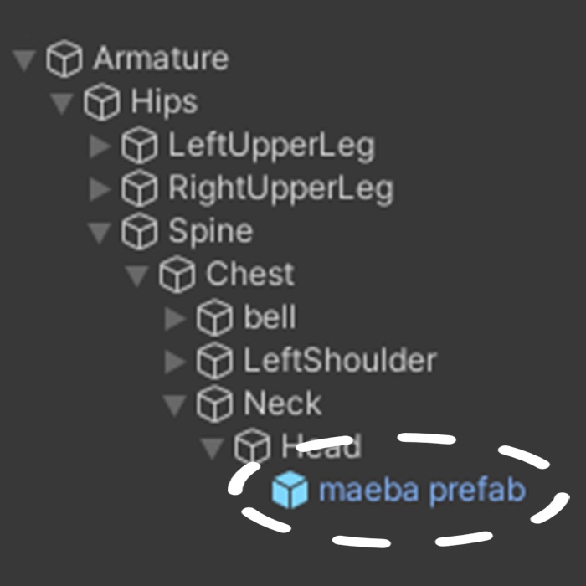Screen dimensions: 586x586
Task: Click the RightUpperLeg cube icon
Action: click(140, 189)
